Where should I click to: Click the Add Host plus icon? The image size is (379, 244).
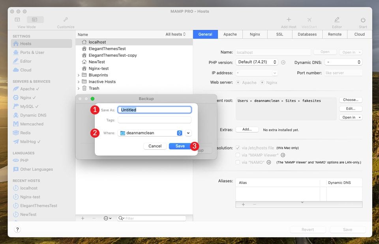289,20
